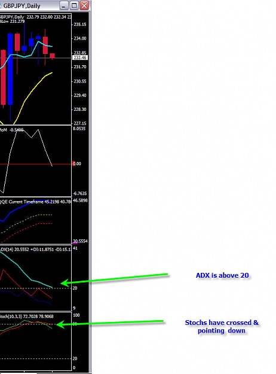Click the Stochastic 20 level label

click(75, 358)
